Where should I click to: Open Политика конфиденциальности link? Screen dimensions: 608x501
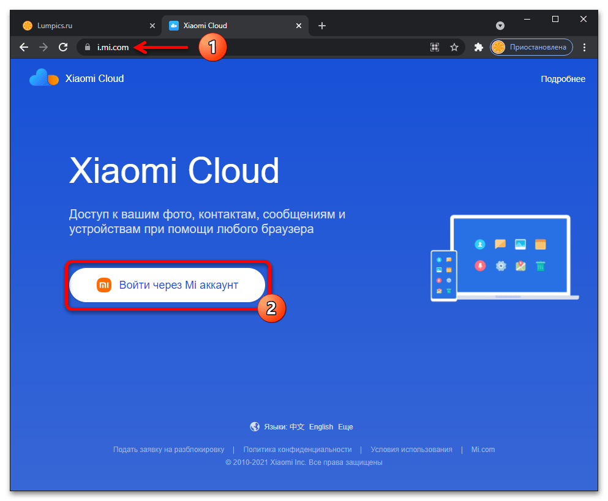pyautogui.click(x=298, y=450)
